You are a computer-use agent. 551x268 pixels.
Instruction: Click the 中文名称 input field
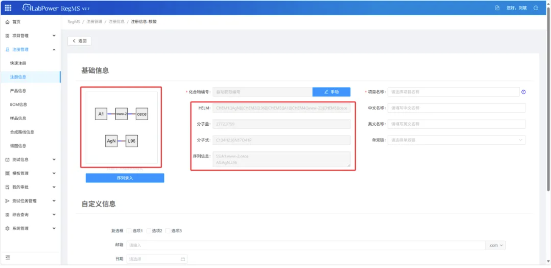tap(456, 108)
